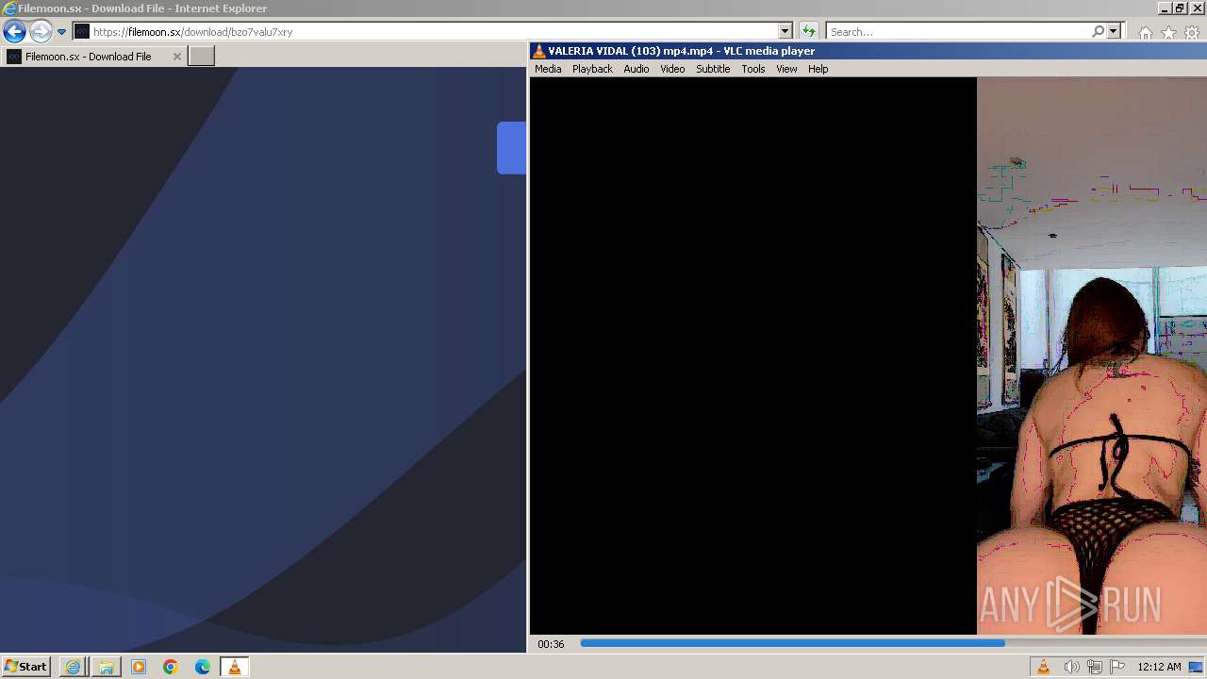Open the system volume tray icon
The image size is (1207, 679).
coord(1071,667)
